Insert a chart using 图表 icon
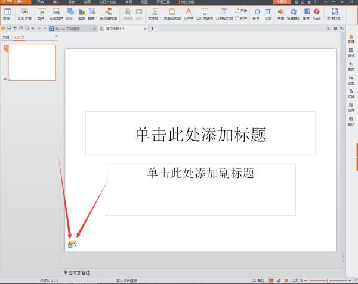The width and height of the screenshot is (358, 284). coord(81,13)
